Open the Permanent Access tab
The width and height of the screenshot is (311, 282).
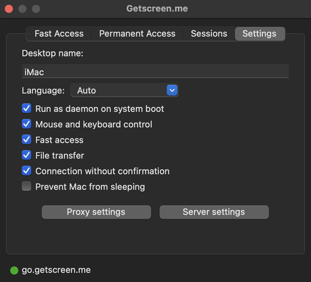(137, 34)
